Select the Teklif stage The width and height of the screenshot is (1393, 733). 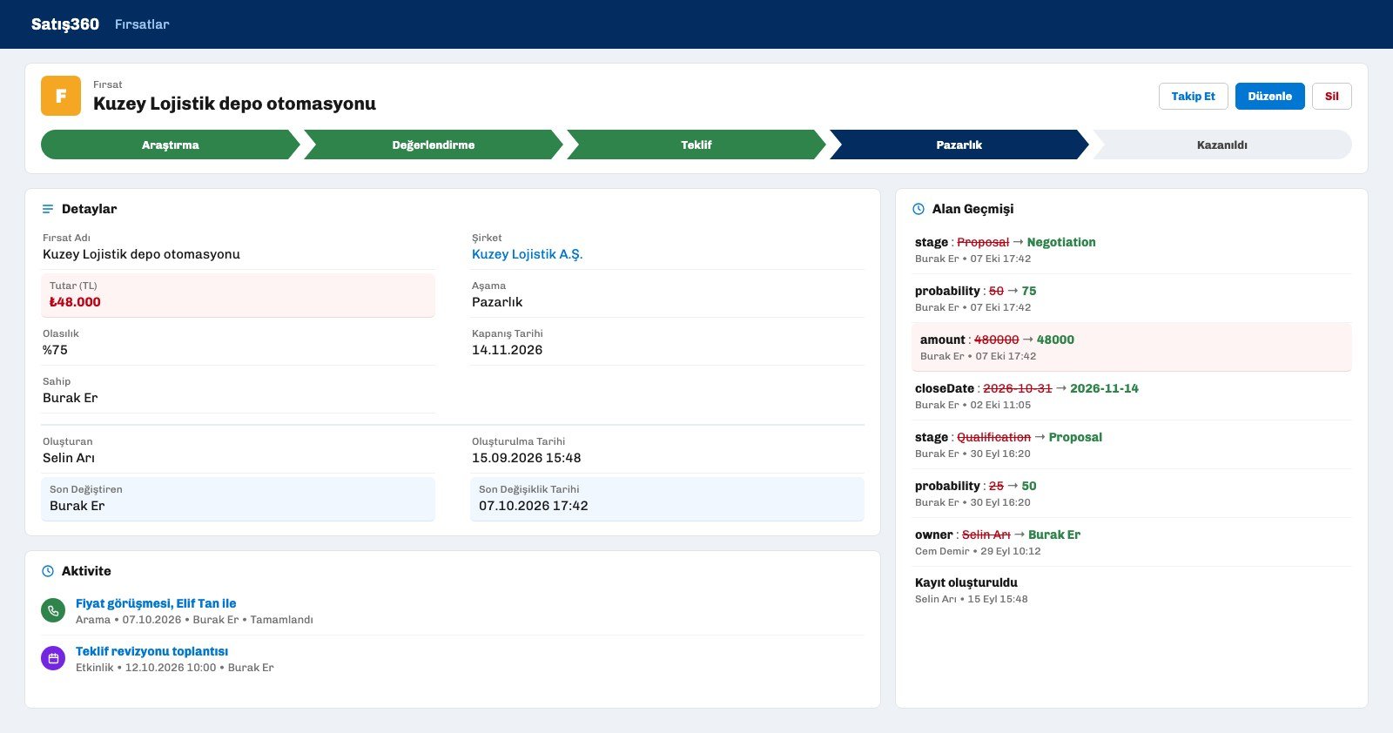696,145
